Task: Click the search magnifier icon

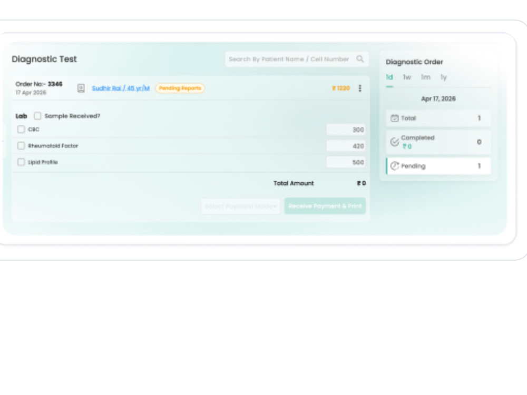Action: tap(360, 59)
